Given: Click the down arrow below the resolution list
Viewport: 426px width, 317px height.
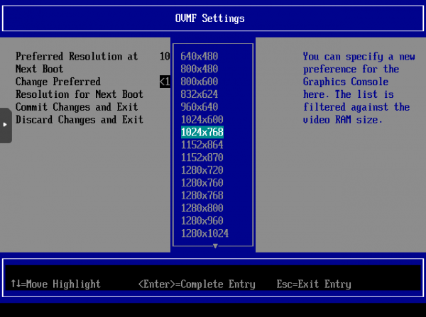Looking at the screenshot, I should pos(215,246).
